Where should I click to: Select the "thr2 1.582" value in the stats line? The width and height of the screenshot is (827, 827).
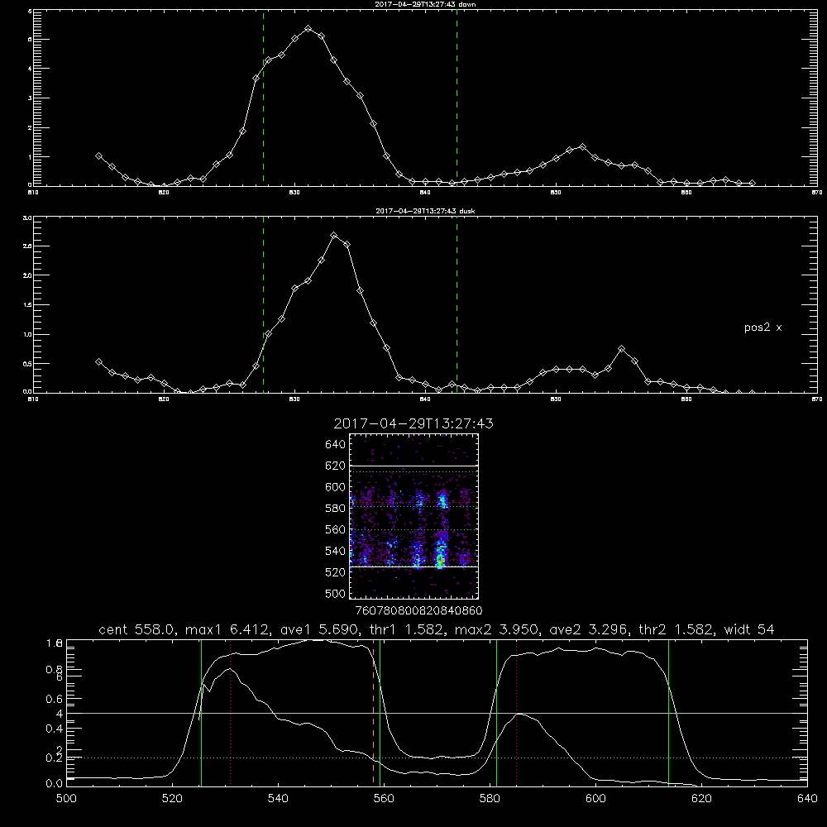[x=676, y=629]
